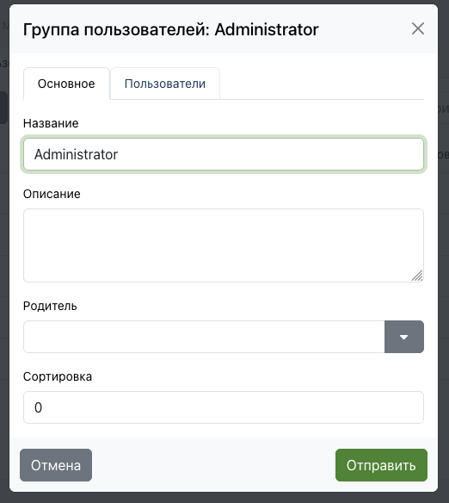Cancel with the Отмена button
This screenshot has height=503, width=449.
[56, 465]
